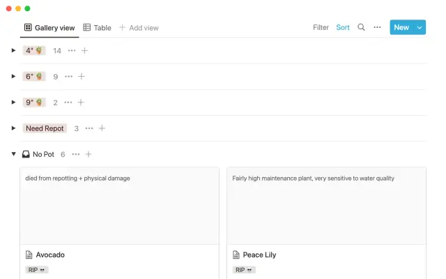The width and height of the screenshot is (446, 279).
Task: Open options for the 9" group
Action: click(68, 103)
